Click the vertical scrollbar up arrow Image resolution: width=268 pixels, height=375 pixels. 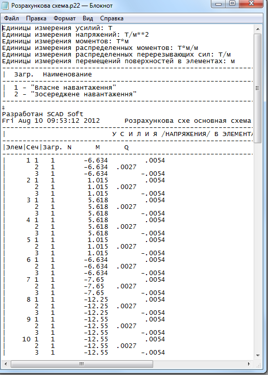(x=258, y=29)
